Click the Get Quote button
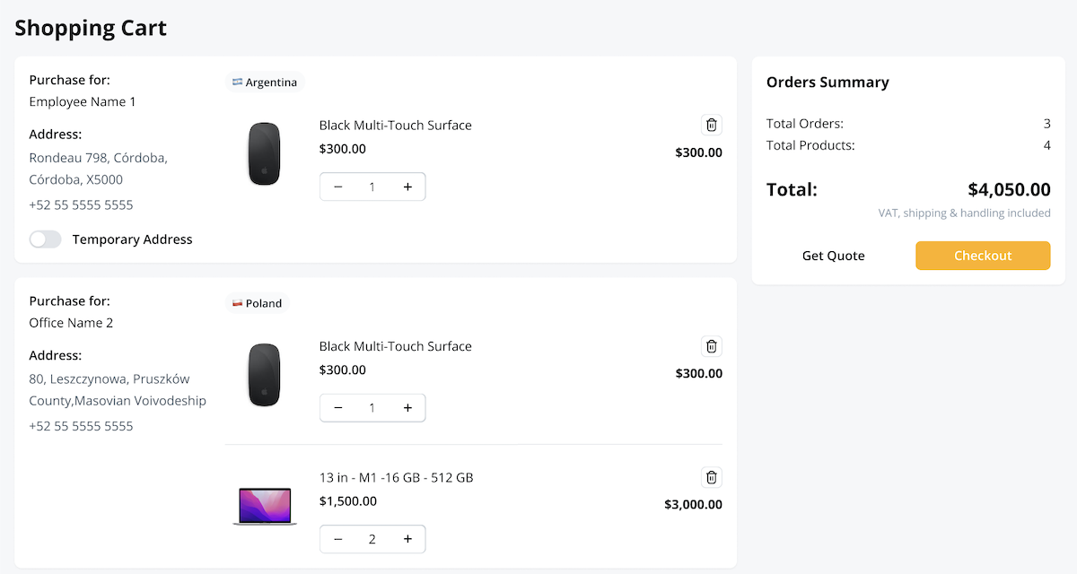Screen dimensions: 1077x574 tap(833, 256)
